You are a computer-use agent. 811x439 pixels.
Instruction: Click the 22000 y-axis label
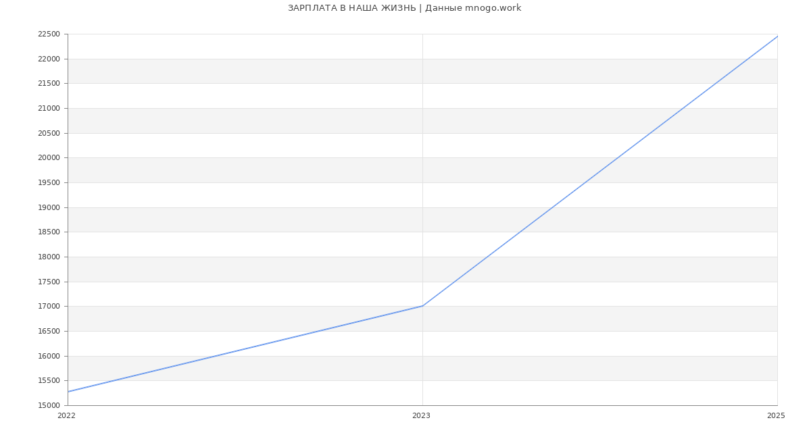[x=49, y=59]
